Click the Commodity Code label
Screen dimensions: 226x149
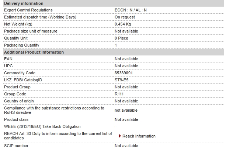(20, 73)
